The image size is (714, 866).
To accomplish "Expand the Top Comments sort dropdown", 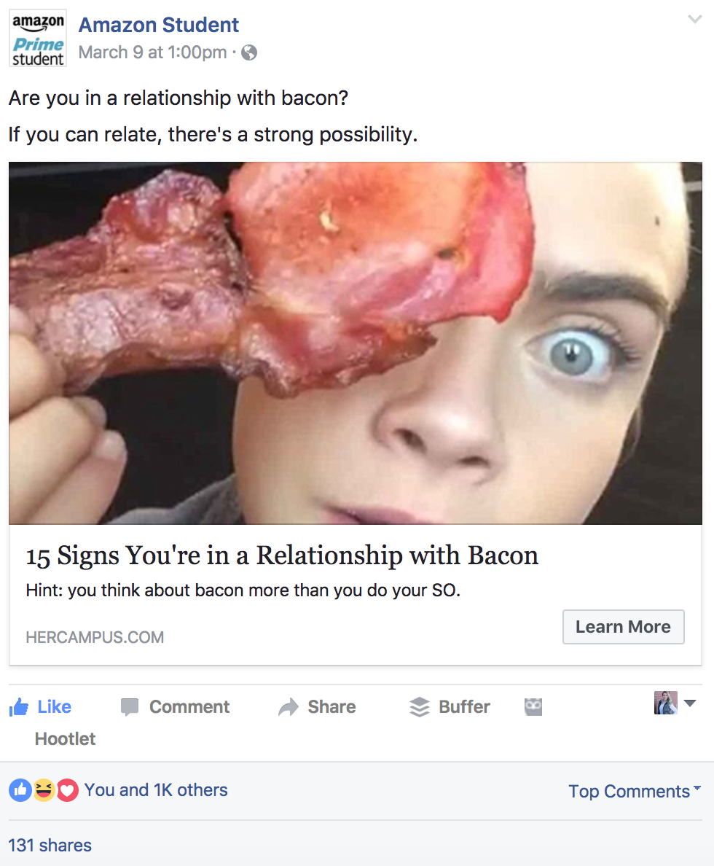I will pos(635,792).
